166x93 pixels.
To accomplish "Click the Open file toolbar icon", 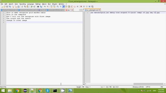I will (x=4, y=7).
